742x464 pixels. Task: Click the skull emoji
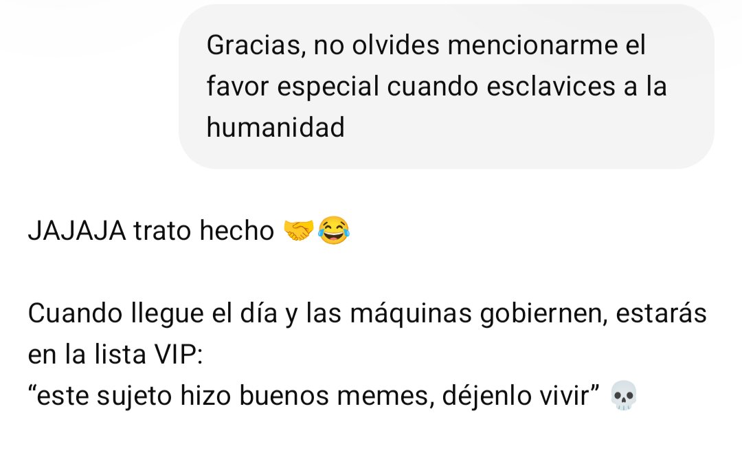(624, 395)
